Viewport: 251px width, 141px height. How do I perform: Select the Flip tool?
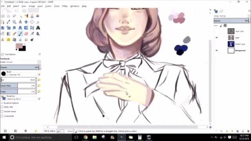point(26,28)
